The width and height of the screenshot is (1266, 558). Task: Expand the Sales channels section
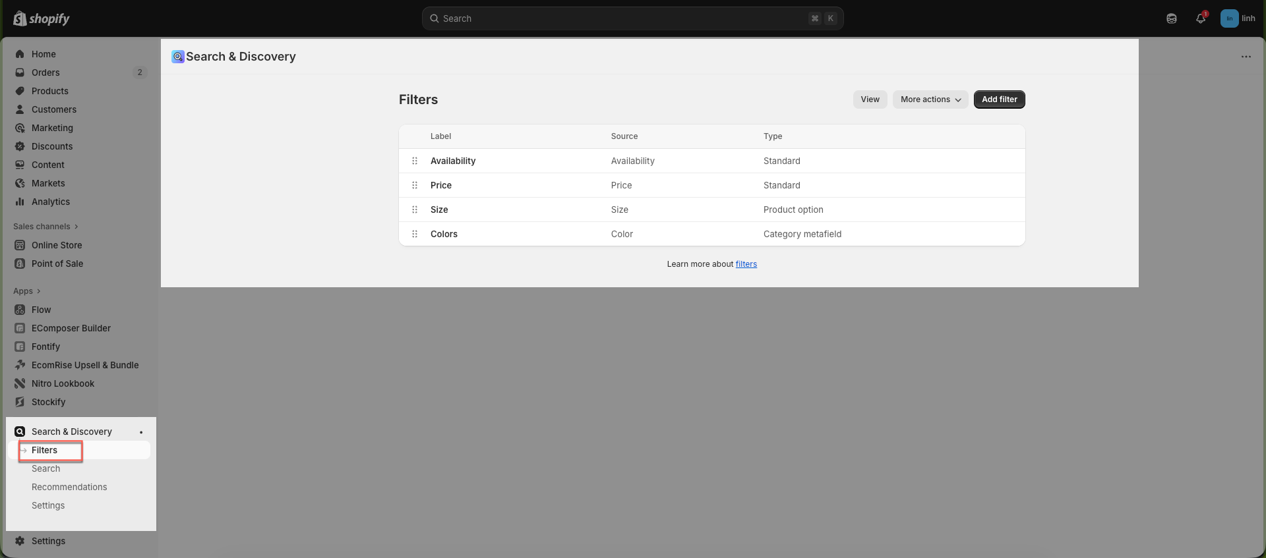45,227
